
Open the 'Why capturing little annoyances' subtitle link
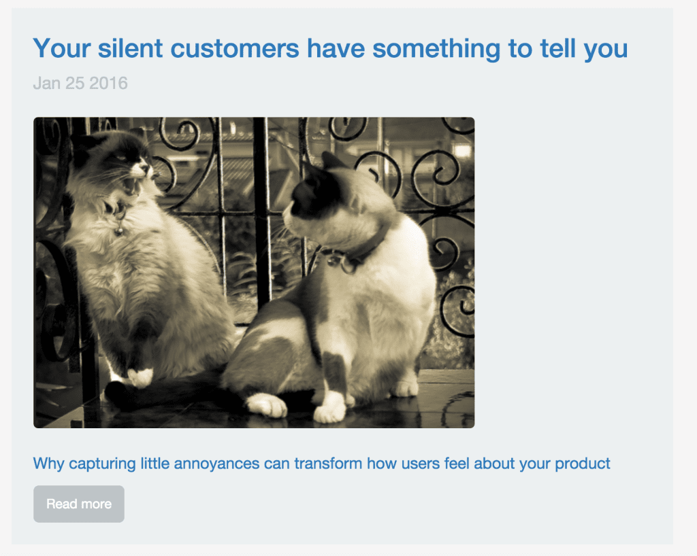coord(321,464)
